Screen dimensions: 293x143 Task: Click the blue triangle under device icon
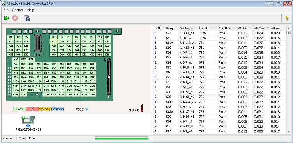point(28,125)
